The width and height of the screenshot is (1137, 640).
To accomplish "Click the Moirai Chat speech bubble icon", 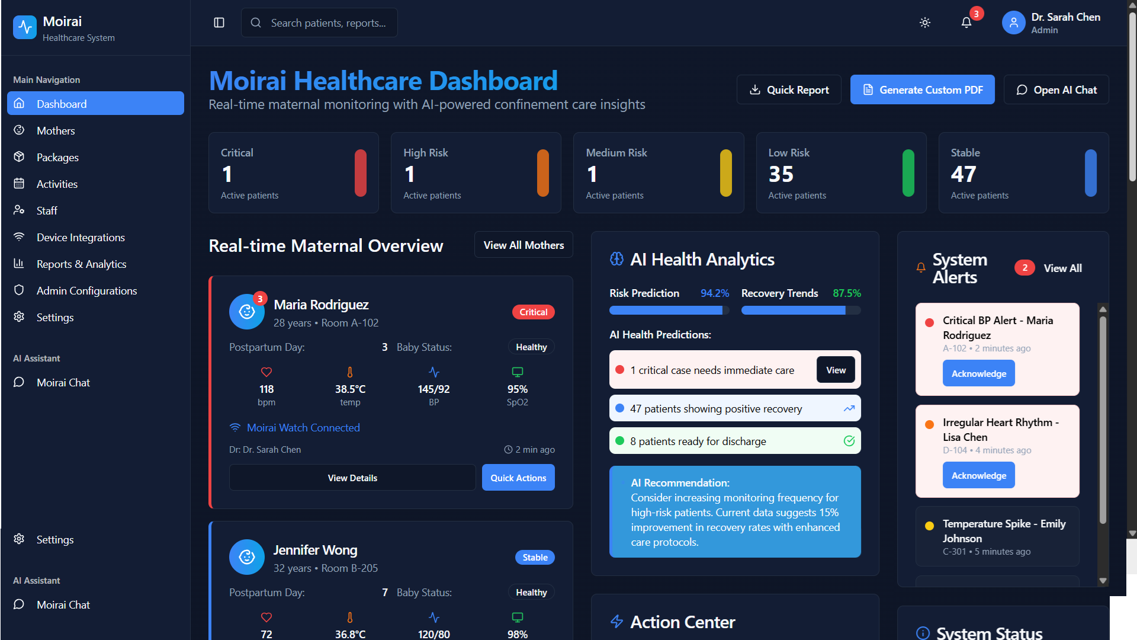I will click(x=20, y=382).
